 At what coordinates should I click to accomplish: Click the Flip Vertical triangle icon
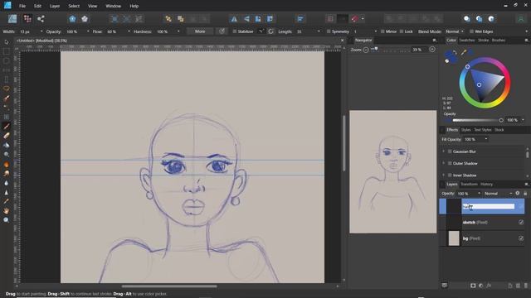[x=246, y=19]
